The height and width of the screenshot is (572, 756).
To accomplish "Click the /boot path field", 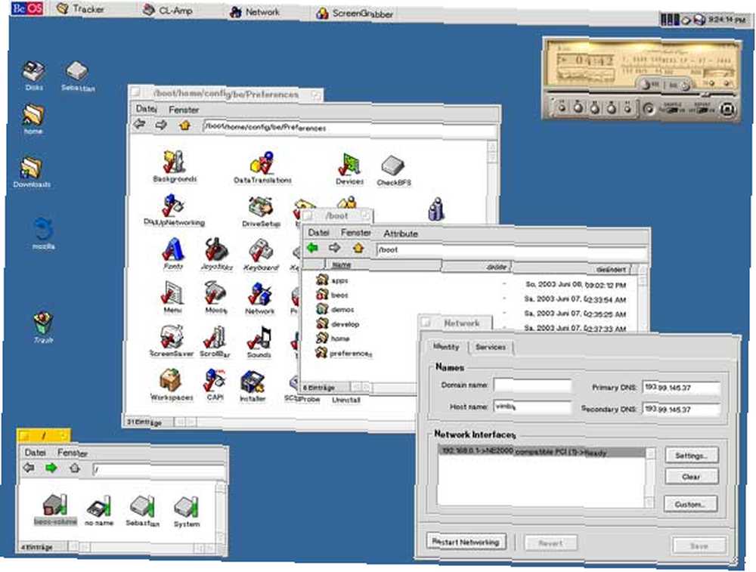I will coord(511,250).
